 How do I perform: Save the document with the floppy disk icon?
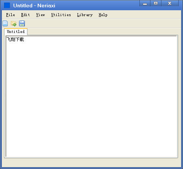point(22,23)
